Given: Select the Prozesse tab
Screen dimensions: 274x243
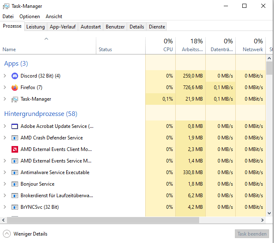Looking at the screenshot, I should (12, 26).
